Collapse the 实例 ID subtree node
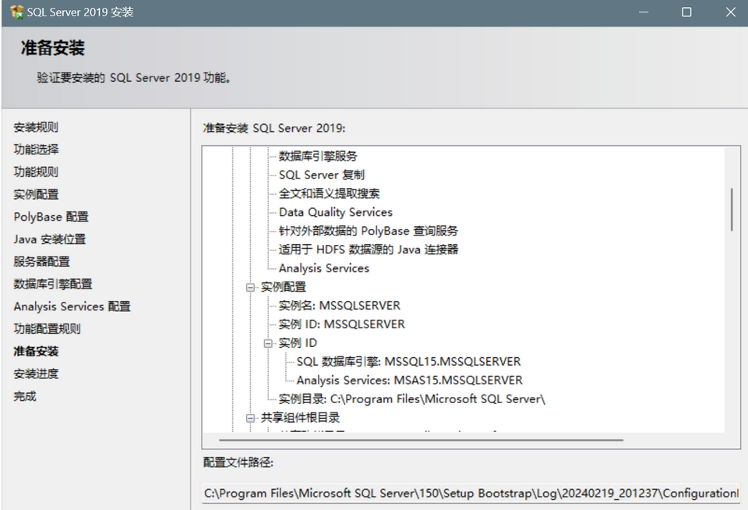Viewport: 748px width, 510px height. 268,343
